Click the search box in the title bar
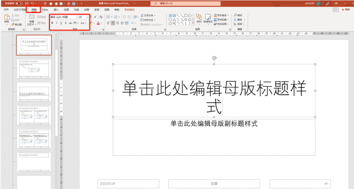354x189 pixels. click(185, 4)
